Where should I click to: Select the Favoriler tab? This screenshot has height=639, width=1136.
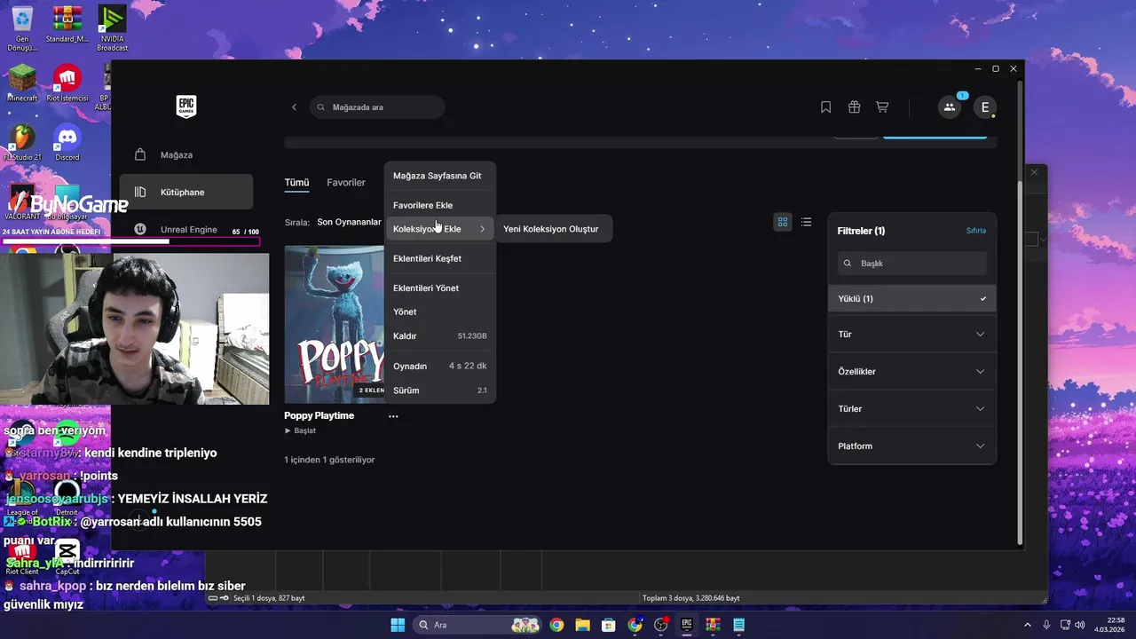pyautogui.click(x=346, y=183)
